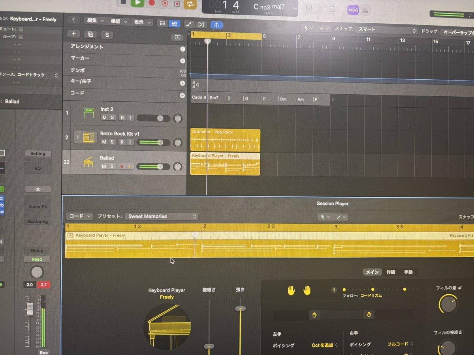Toggle the metronome icon
The height and width of the screenshot is (355, 474).
(366, 10)
